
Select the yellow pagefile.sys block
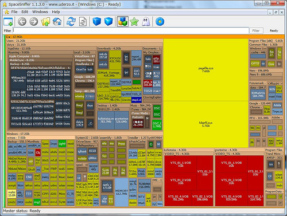[205, 70]
